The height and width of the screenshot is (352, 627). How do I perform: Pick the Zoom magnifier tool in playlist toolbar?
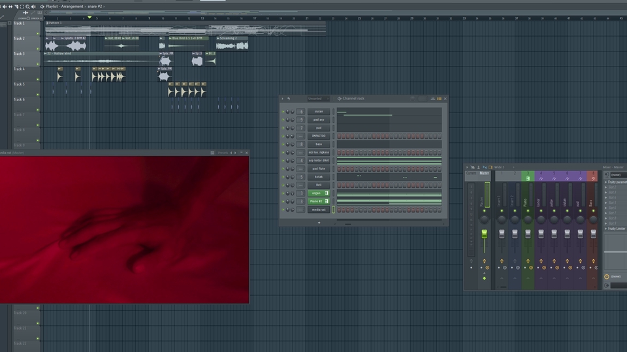pyautogui.click(x=27, y=7)
